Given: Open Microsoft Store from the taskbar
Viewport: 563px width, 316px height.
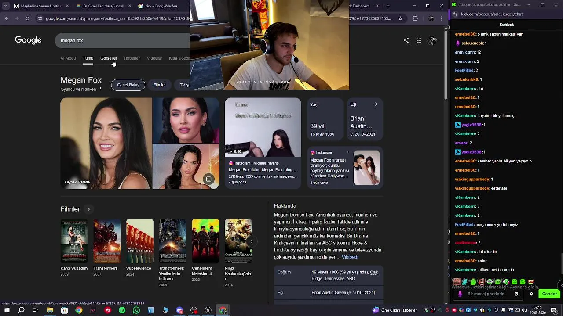Looking at the screenshot, I should [64, 310].
